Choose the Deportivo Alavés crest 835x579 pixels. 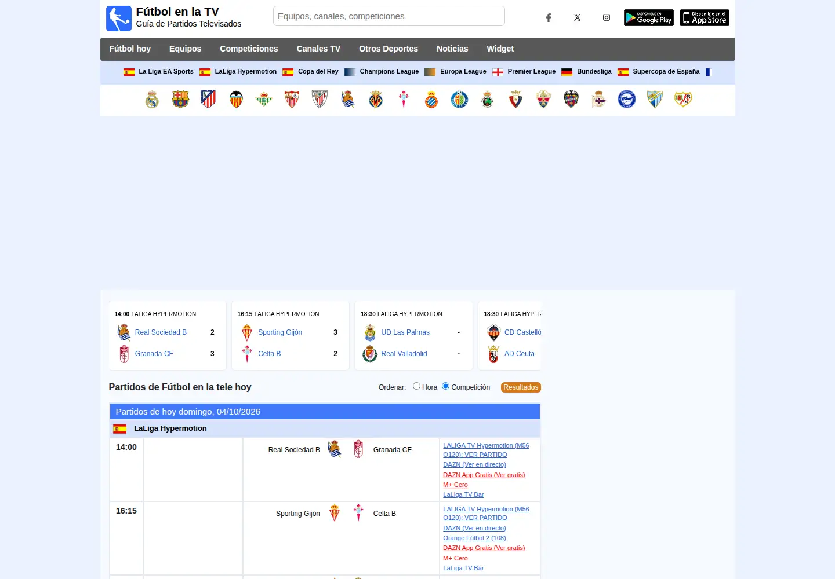(627, 100)
